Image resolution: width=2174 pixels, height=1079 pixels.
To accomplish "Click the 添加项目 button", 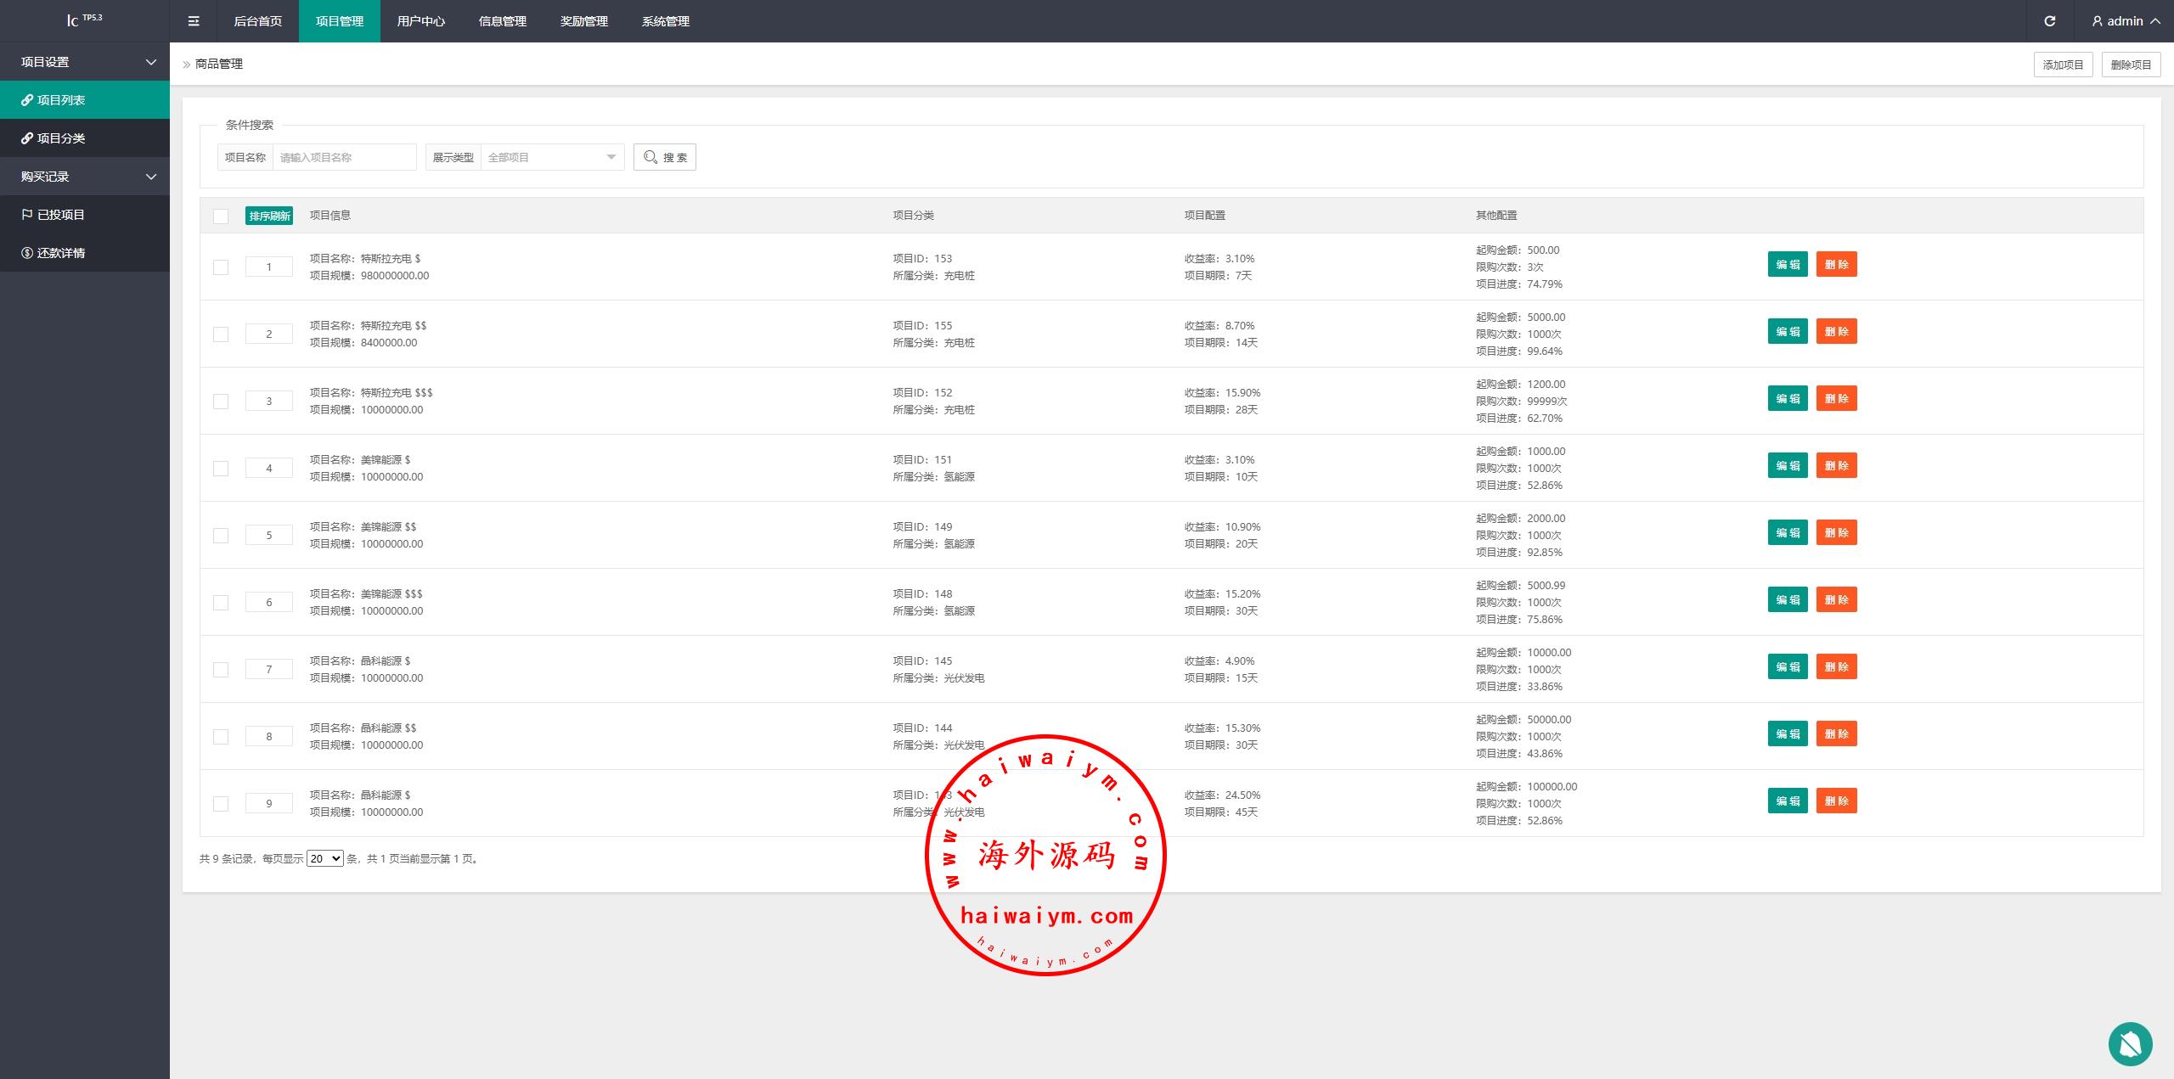I will [2063, 65].
